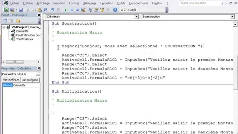238x134 pixels.
Task: Click the Calculette name value field
Action: coord(26,85)
